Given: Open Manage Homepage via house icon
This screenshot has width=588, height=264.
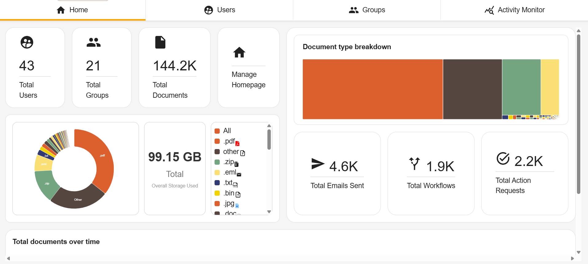Looking at the screenshot, I should [x=239, y=53].
